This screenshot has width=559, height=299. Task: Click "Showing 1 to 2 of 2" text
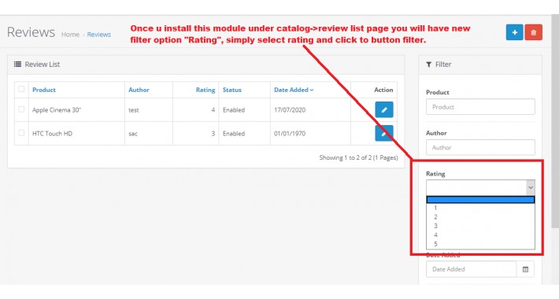pyautogui.click(x=345, y=157)
